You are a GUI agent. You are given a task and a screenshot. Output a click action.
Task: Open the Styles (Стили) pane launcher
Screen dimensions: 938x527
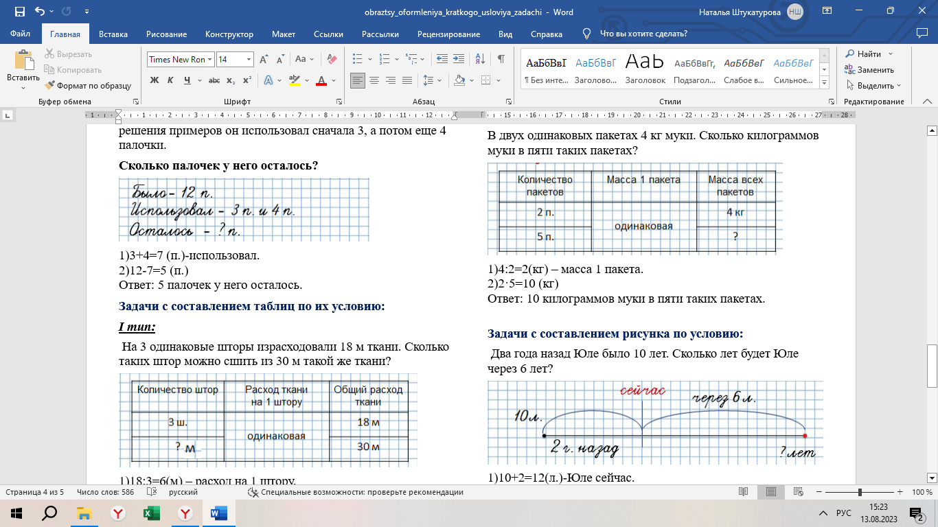click(832, 102)
